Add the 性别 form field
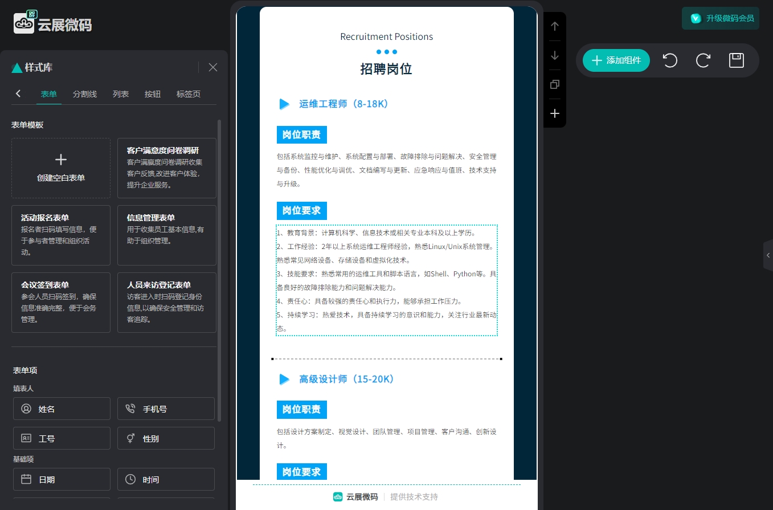This screenshot has width=773, height=510. [x=166, y=438]
